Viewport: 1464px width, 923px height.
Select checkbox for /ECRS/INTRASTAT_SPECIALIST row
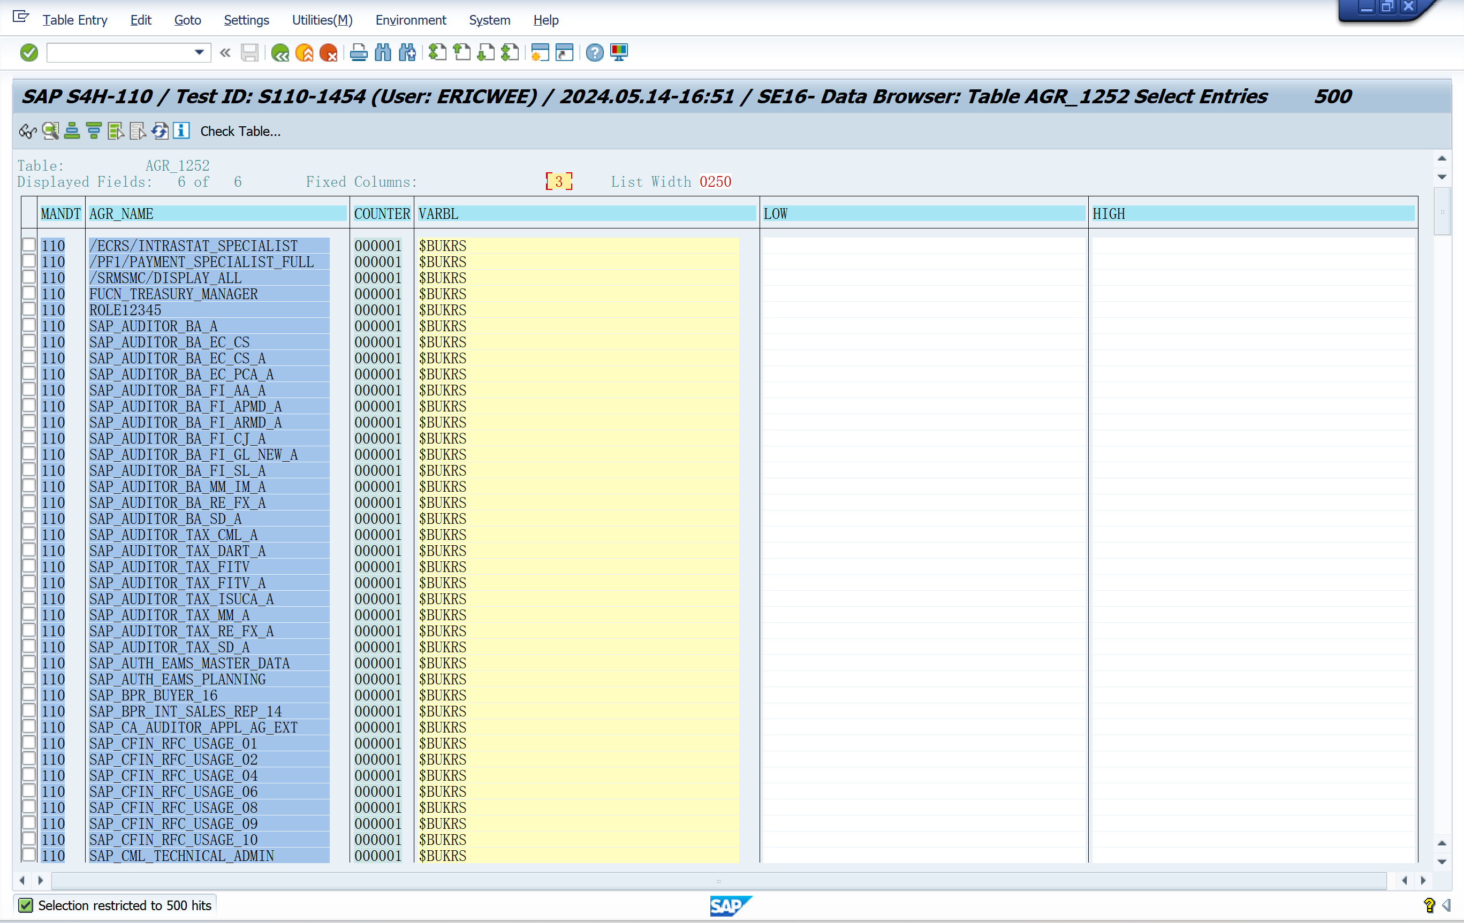coord(28,245)
